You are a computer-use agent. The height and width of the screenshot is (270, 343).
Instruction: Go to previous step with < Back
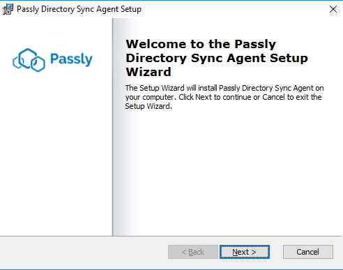(x=193, y=252)
